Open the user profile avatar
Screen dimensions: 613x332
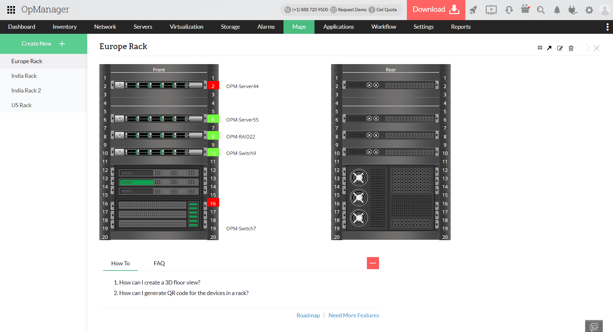tap(605, 10)
